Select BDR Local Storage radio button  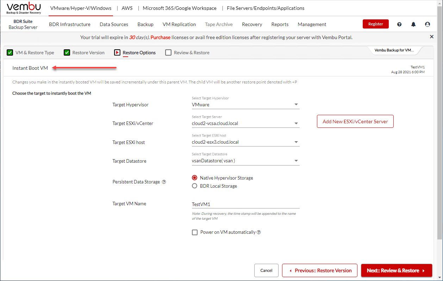tap(195, 186)
